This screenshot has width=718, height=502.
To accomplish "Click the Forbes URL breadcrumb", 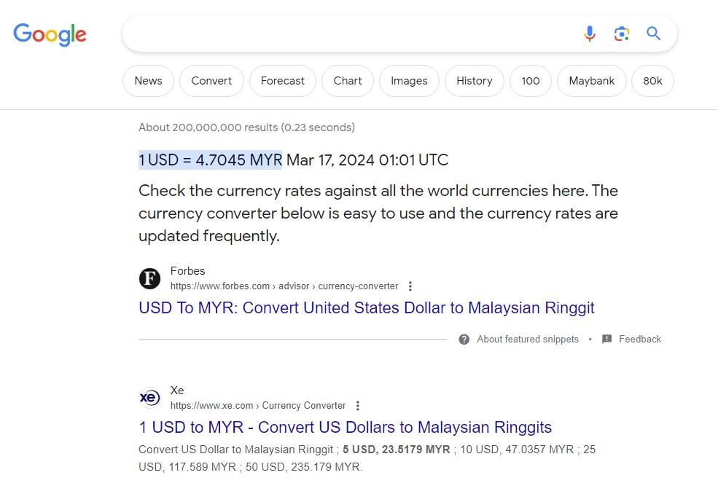I will tap(284, 286).
